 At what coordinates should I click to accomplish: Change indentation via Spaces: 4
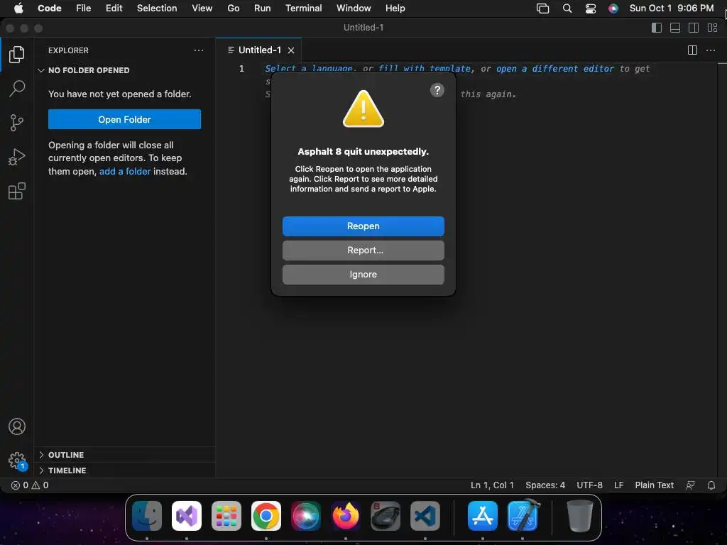pos(545,485)
